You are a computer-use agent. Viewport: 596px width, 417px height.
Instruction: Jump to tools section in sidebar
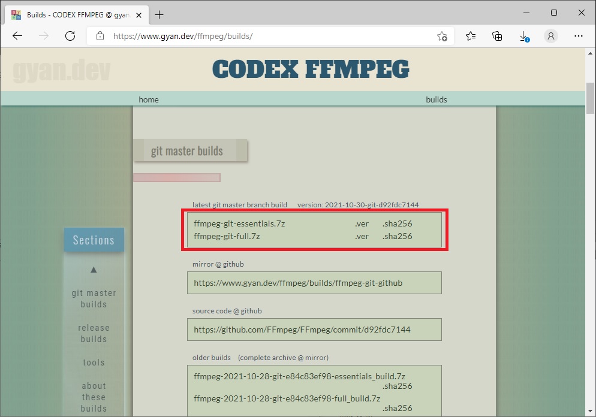(x=94, y=362)
